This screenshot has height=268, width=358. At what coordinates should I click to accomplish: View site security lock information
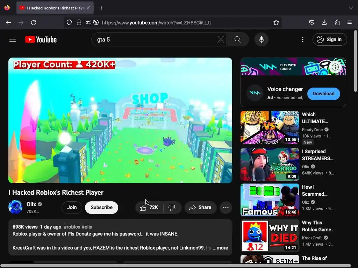[x=79, y=22]
